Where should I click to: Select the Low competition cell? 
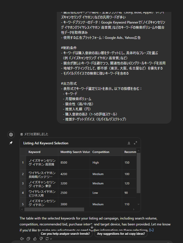tap(106, 193)
